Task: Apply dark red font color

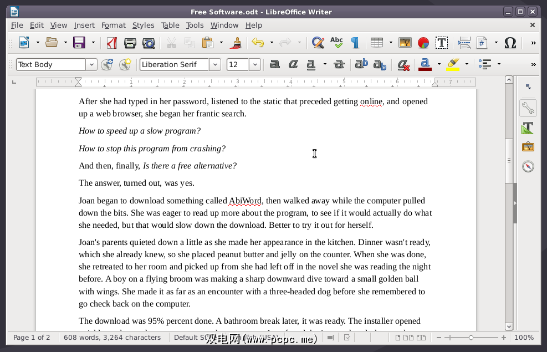Action: coord(425,64)
